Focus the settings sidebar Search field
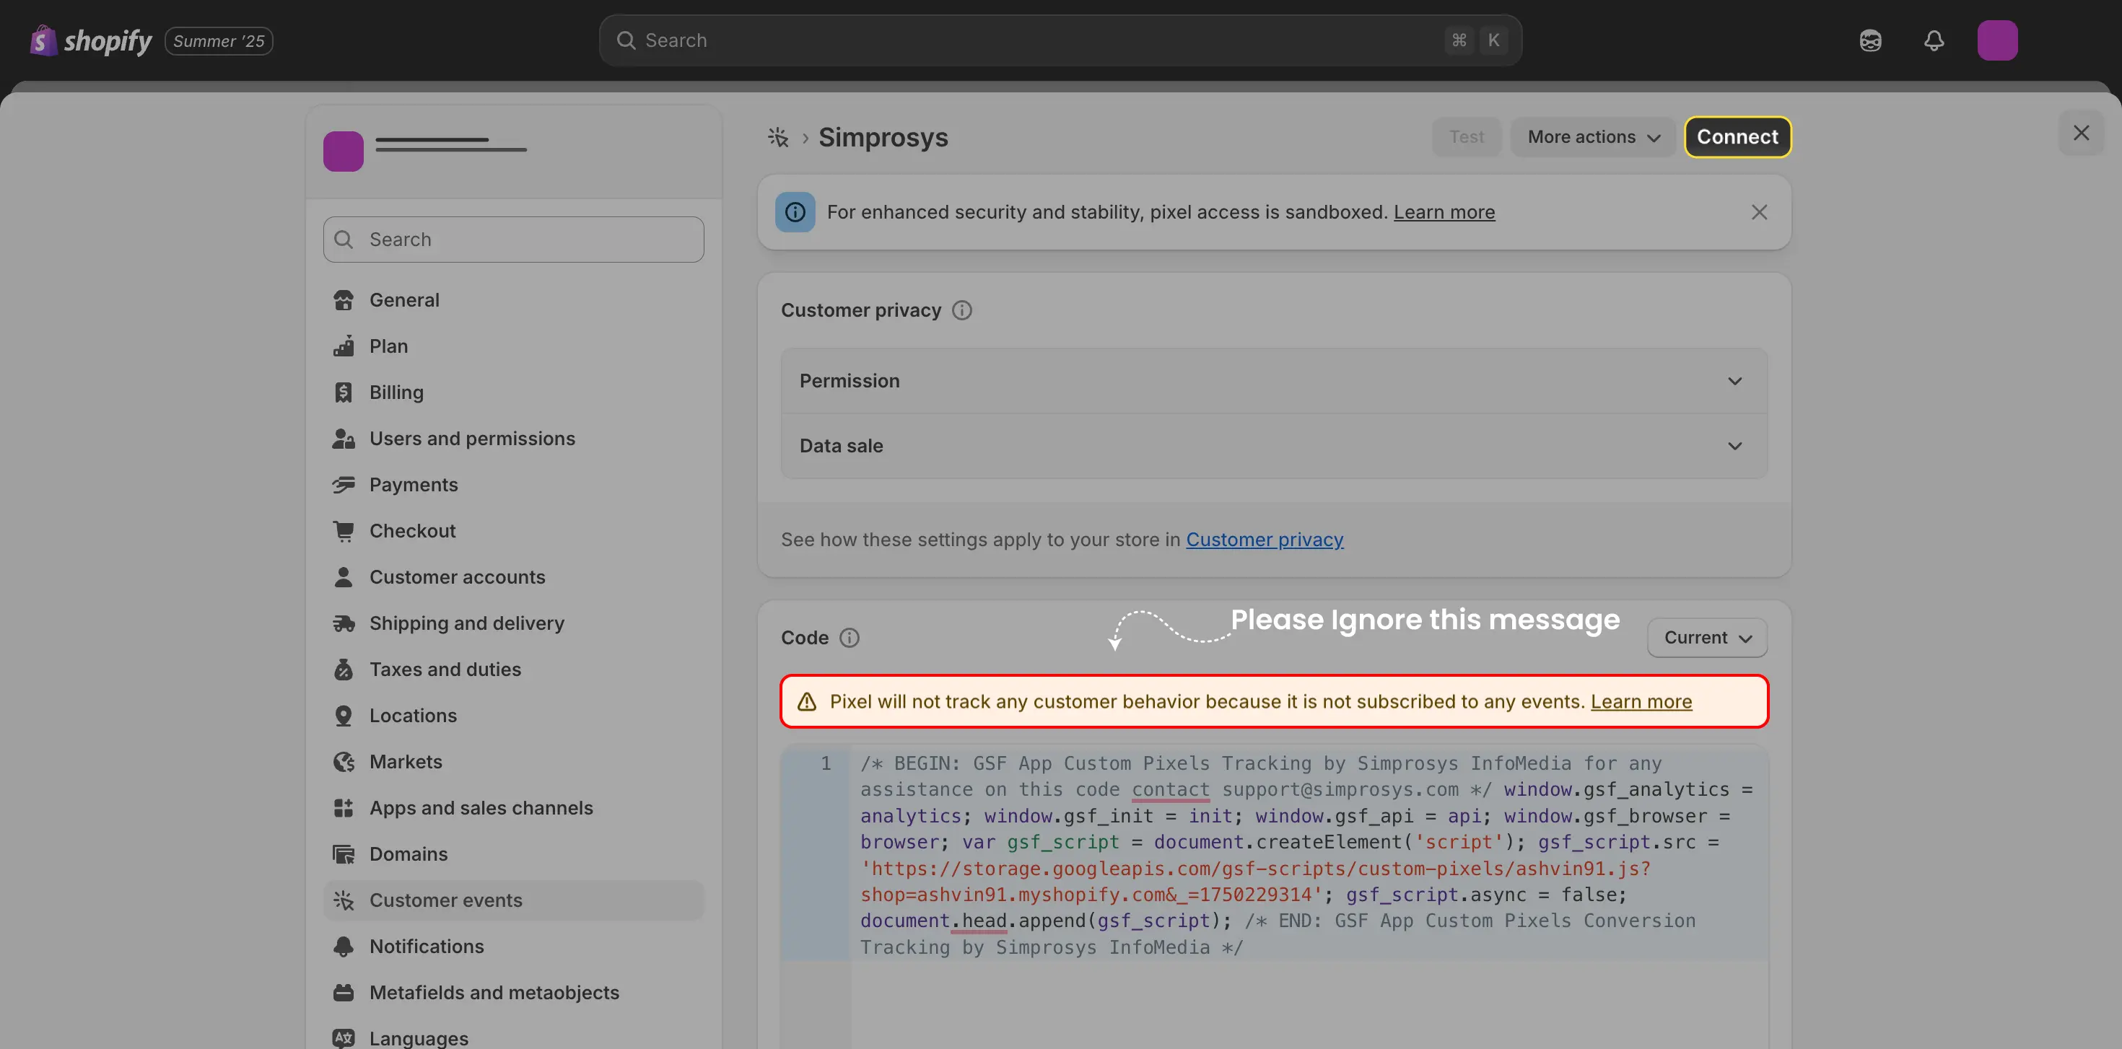The image size is (2122, 1049). pos(513,240)
